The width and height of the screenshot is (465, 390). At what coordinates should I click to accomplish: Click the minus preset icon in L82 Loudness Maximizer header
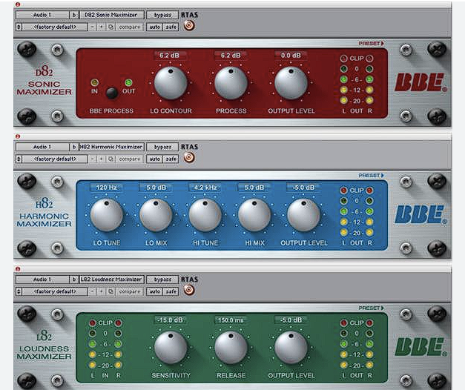click(93, 291)
